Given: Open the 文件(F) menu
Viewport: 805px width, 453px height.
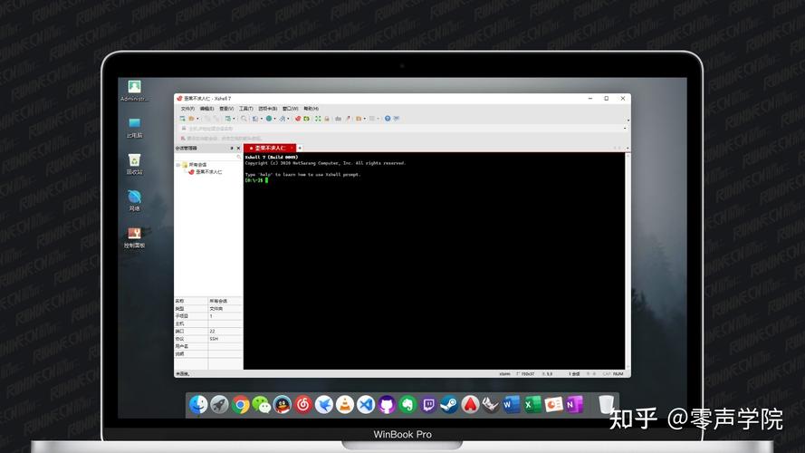Looking at the screenshot, I should pos(187,108).
